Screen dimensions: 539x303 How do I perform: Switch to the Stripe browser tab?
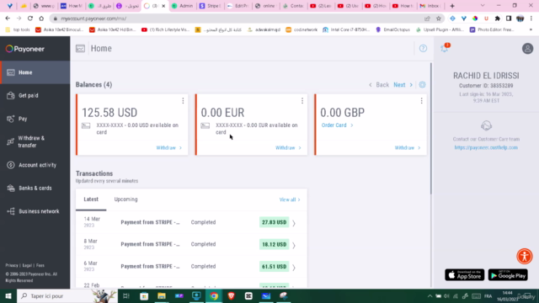(x=210, y=6)
